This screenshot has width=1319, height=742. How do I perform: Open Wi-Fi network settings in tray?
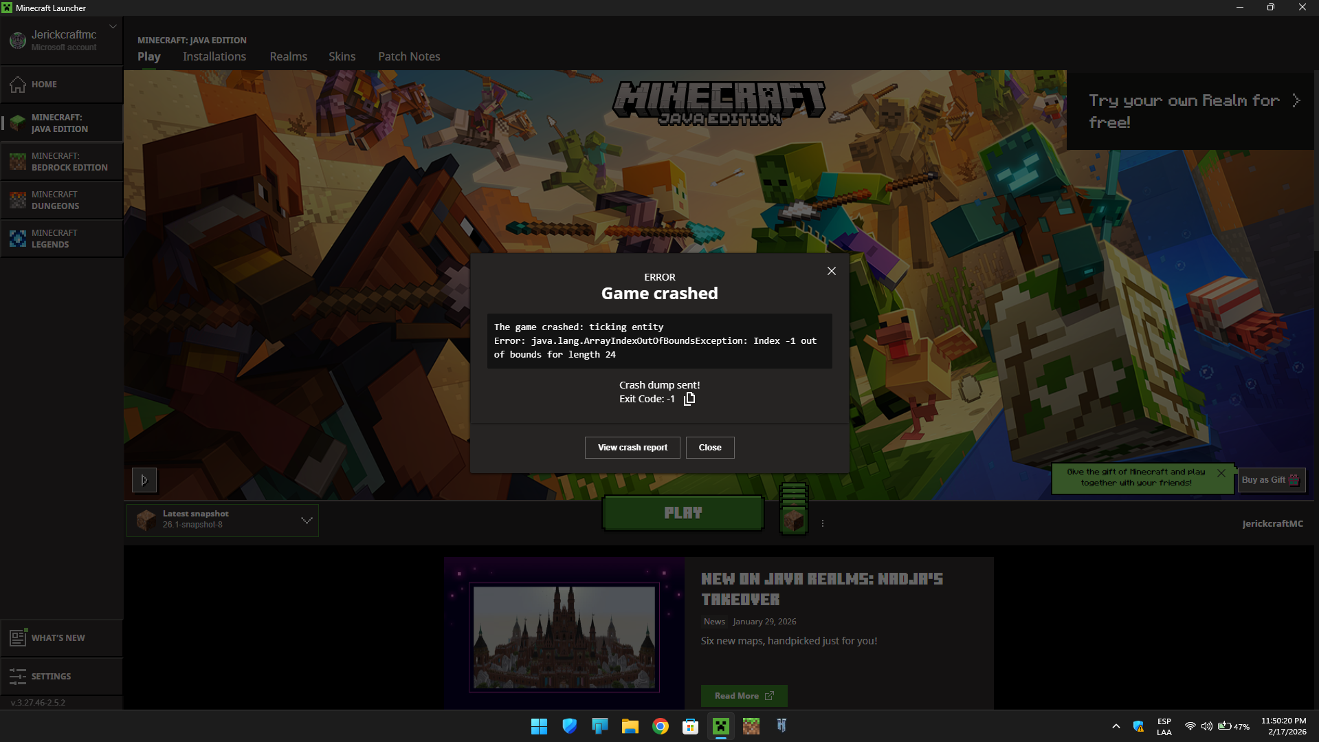[x=1190, y=726]
